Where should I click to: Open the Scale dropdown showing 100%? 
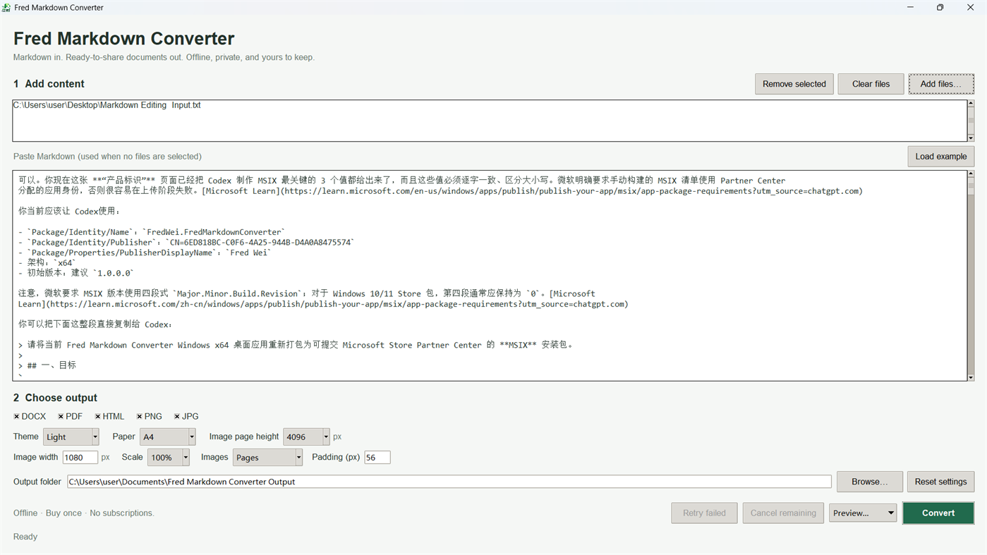point(168,458)
